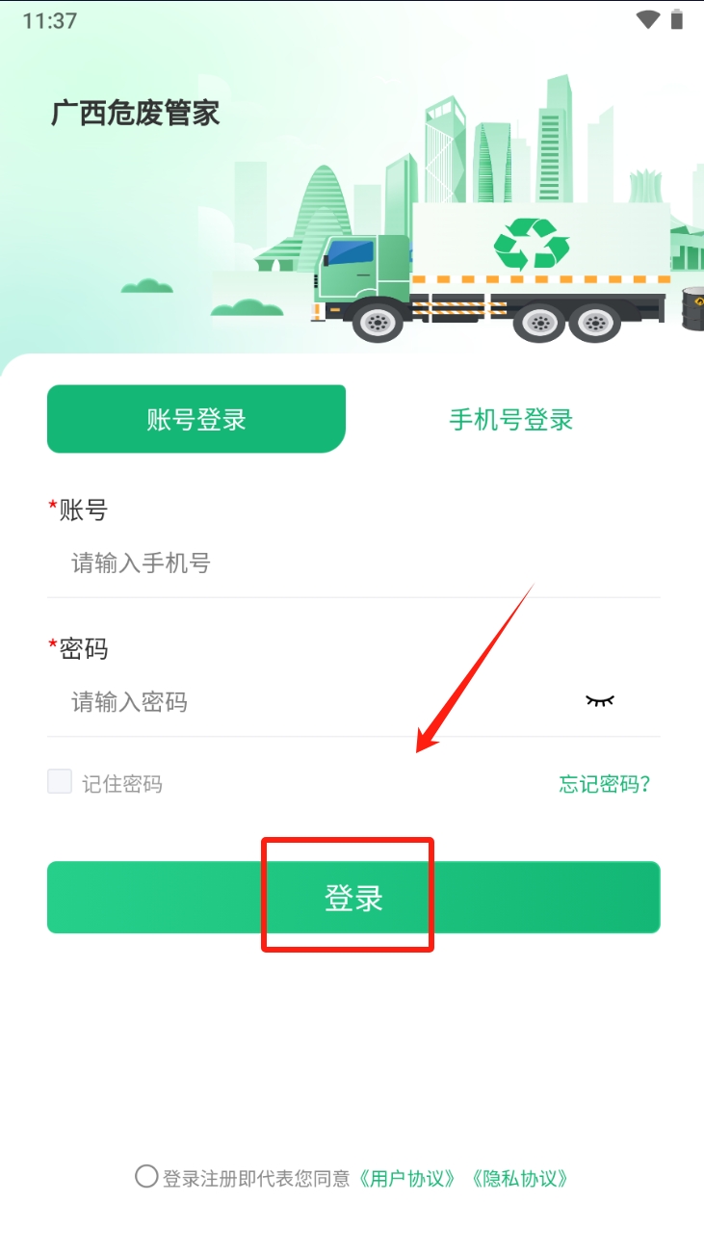Tap the Wi-Fi status bar icon
This screenshot has width=704, height=1255.
[x=648, y=19]
